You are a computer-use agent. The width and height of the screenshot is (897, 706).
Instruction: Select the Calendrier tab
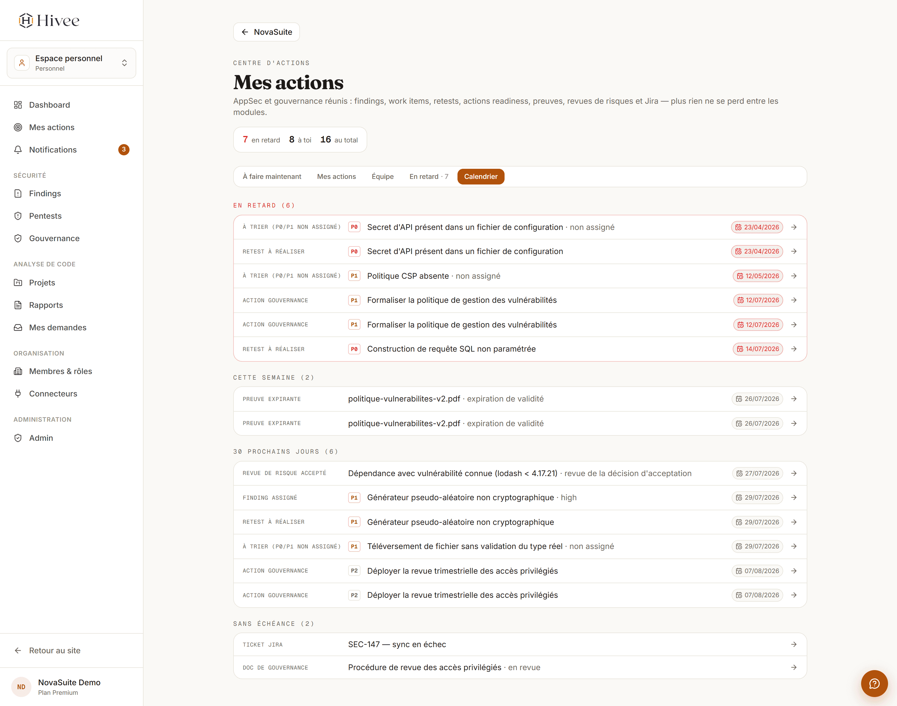(x=480, y=177)
